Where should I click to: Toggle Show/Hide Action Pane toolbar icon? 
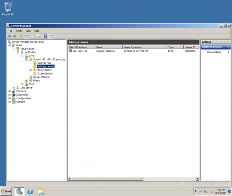click(51, 36)
